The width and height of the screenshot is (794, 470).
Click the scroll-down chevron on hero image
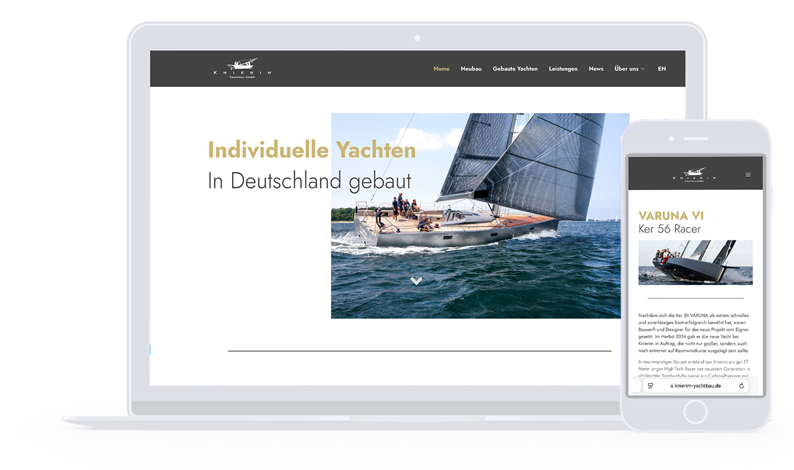[416, 281]
